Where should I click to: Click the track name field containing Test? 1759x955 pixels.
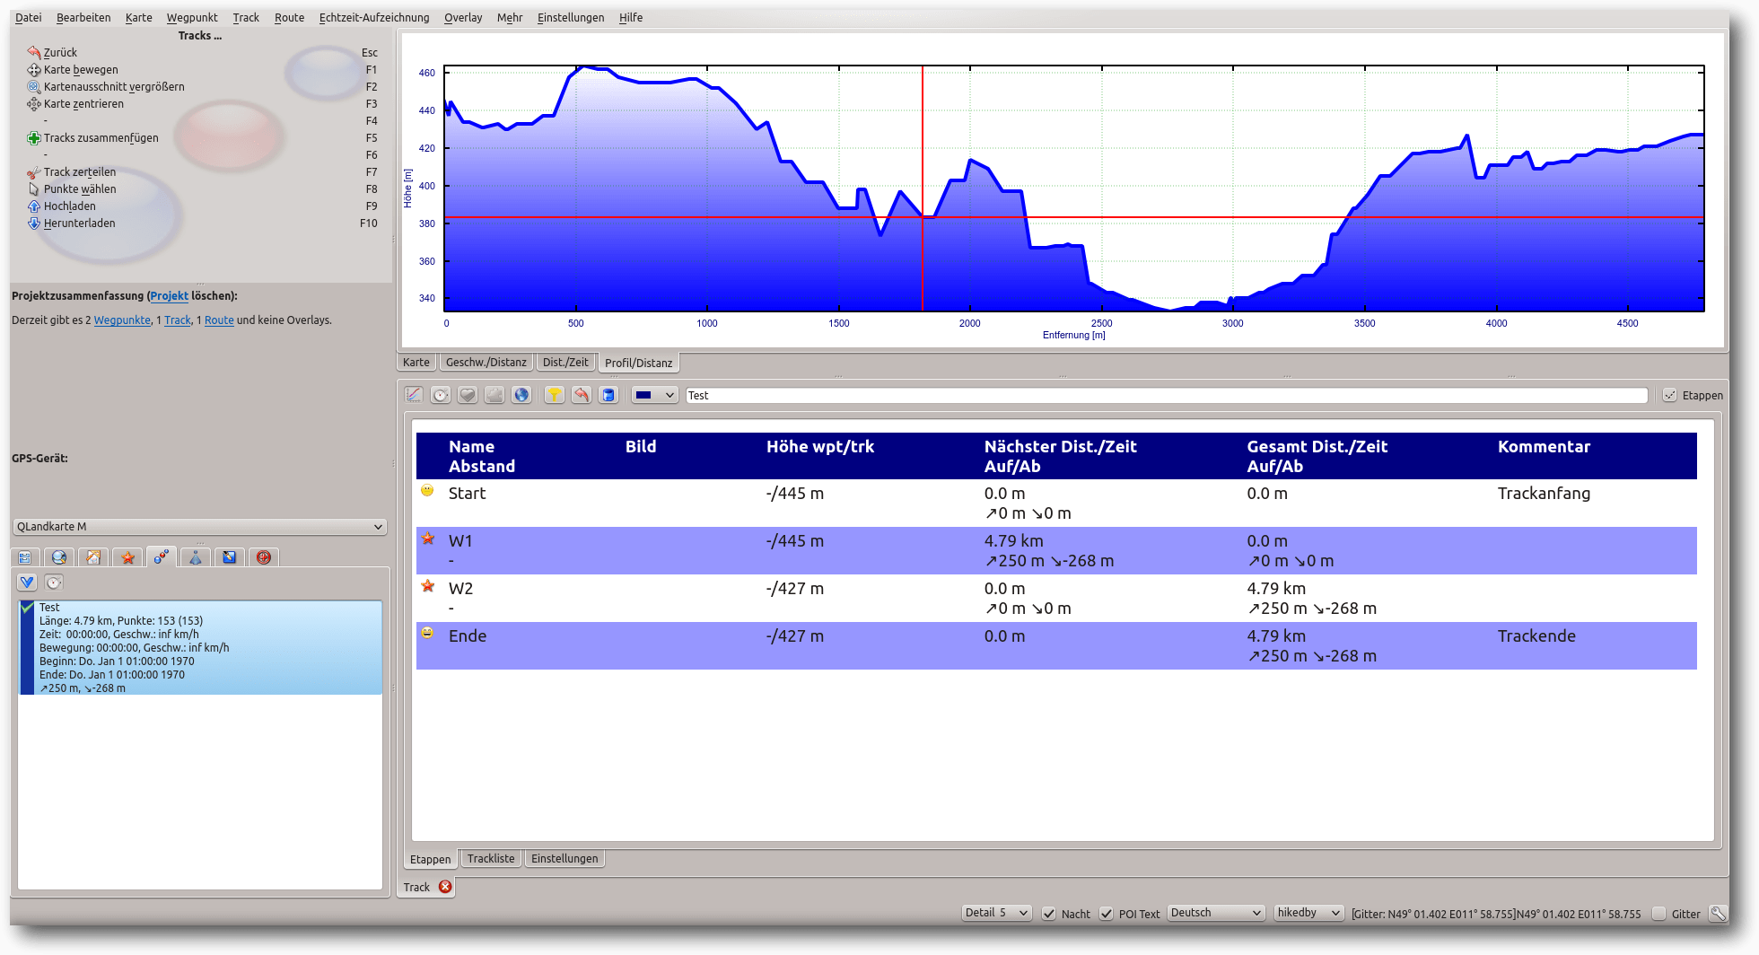pyautogui.click(x=1167, y=396)
